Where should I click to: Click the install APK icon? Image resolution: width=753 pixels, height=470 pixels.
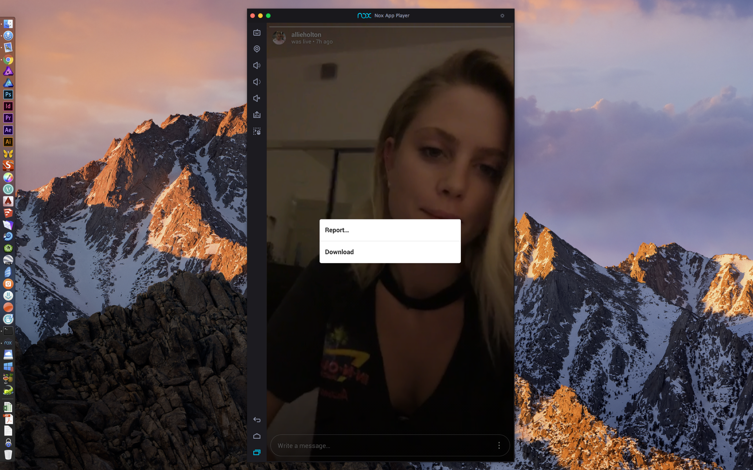point(257,115)
